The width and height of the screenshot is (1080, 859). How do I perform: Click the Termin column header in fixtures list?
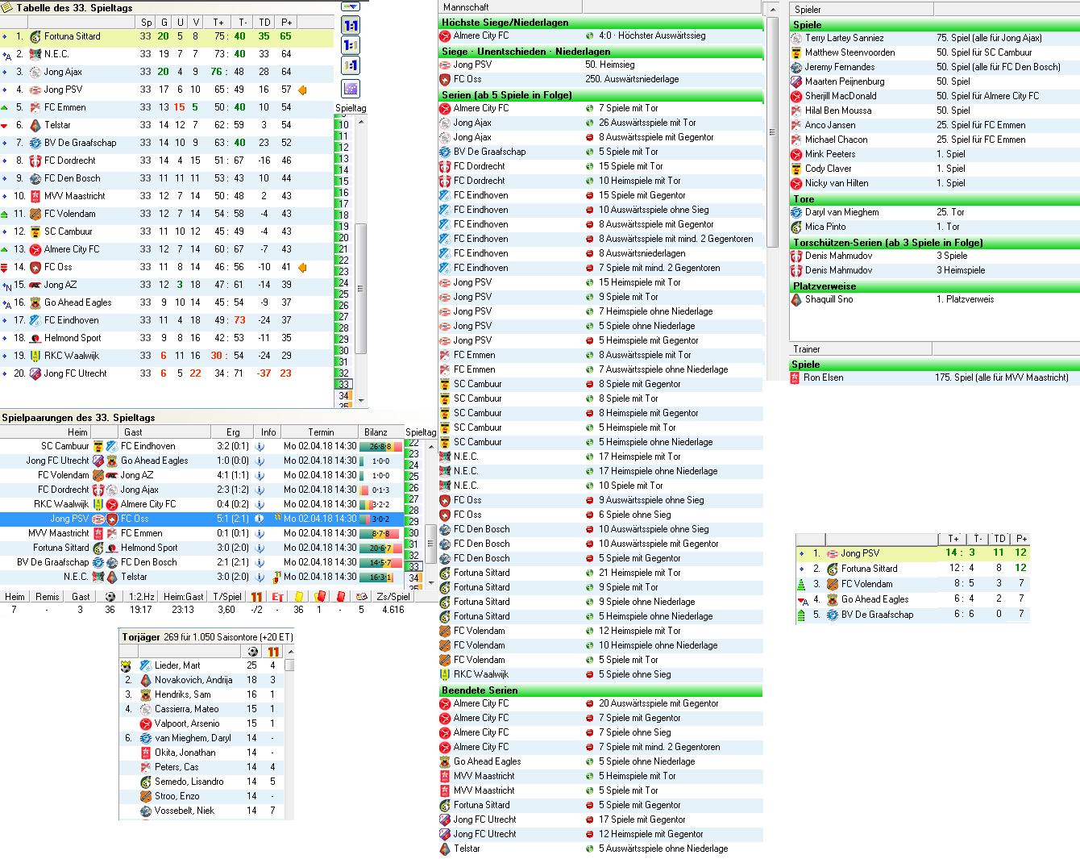pyautogui.click(x=320, y=432)
